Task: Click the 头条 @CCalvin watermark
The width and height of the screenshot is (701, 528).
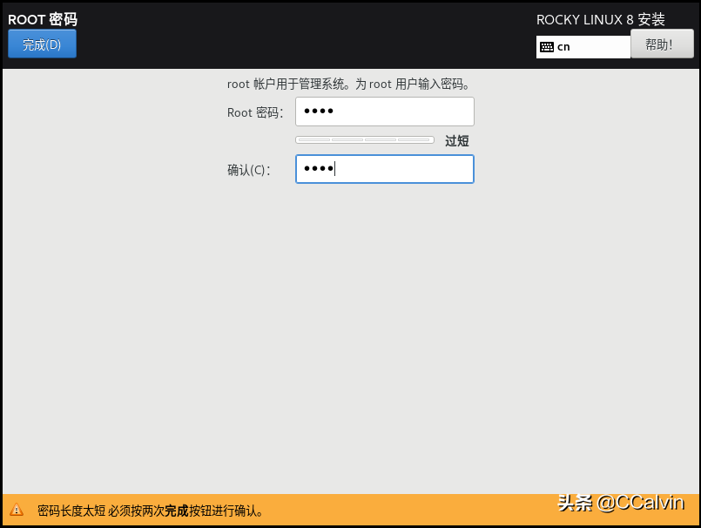Action: [x=621, y=503]
